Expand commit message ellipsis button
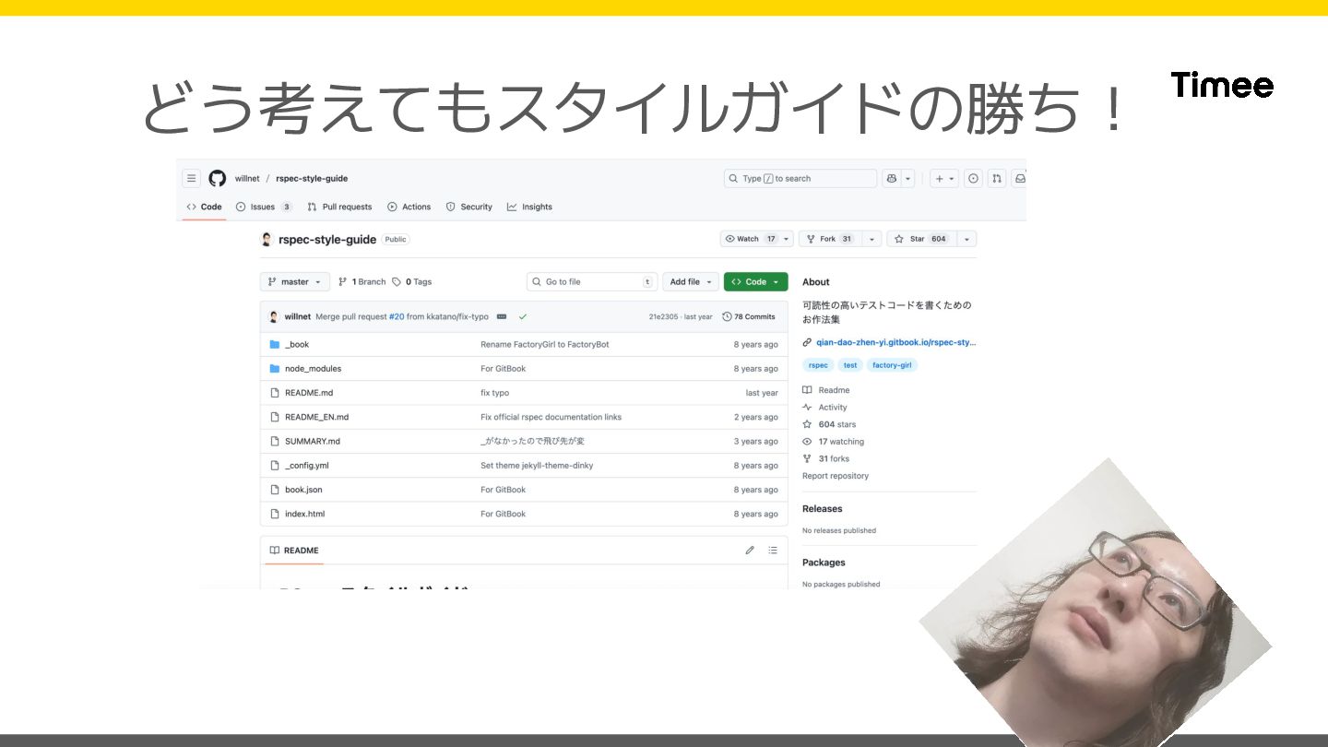Image resolution: width=1328 pixels, height=747 pixels. [x=502, y=316]
